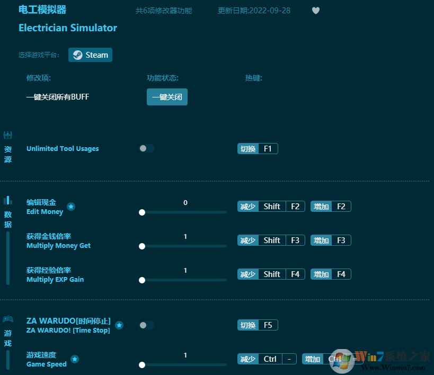434x375 pixels.
Task: Click the Steam logo icon
Action: point(78,55)
